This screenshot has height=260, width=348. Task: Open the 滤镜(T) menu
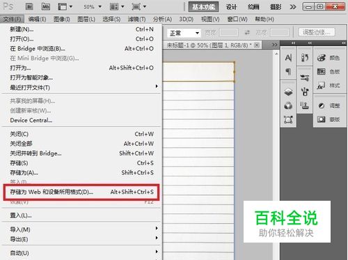pos(136,19)
